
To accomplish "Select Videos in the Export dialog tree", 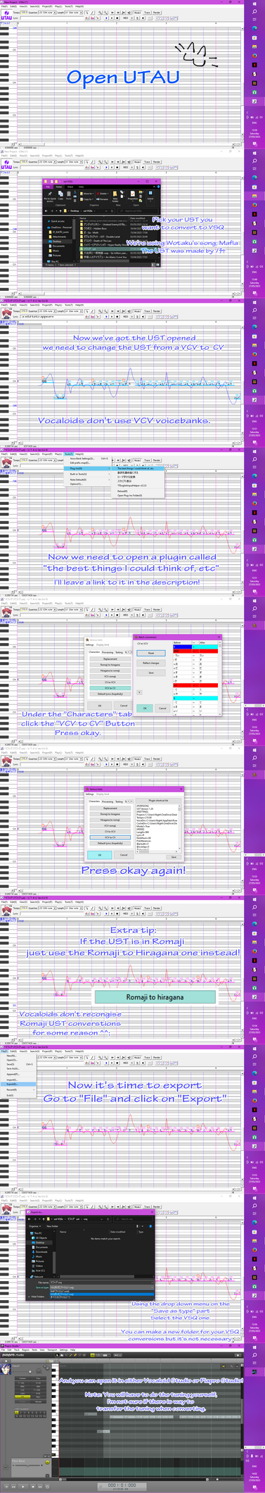I will click(39, 1266).
